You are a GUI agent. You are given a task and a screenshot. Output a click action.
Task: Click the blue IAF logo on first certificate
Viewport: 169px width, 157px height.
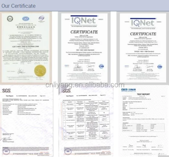[26, 19]
